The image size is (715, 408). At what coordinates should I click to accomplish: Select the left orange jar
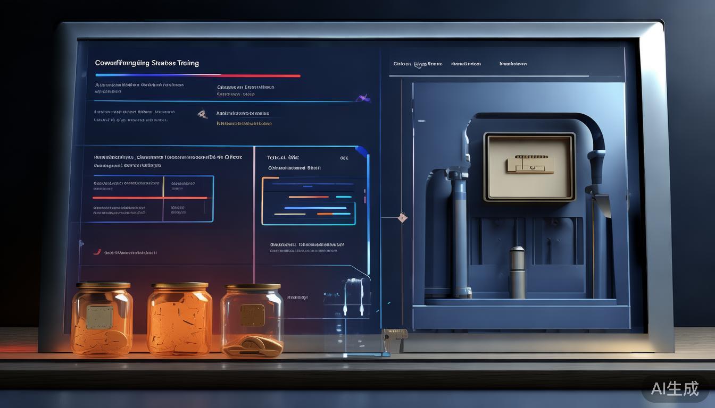tap(102, 319)
